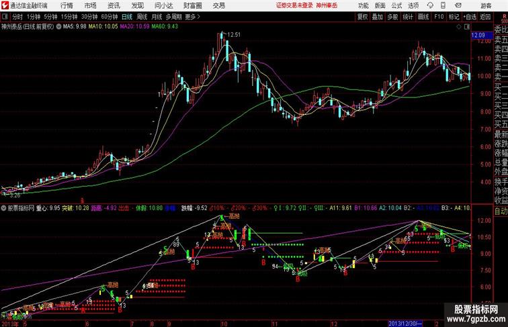This screenshot has width=508, height=327.
Task: Switch to 15分钟 chart period
Action: tap(69, 17)
